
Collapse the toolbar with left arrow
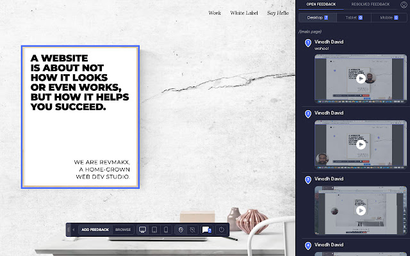click(74, 230)
